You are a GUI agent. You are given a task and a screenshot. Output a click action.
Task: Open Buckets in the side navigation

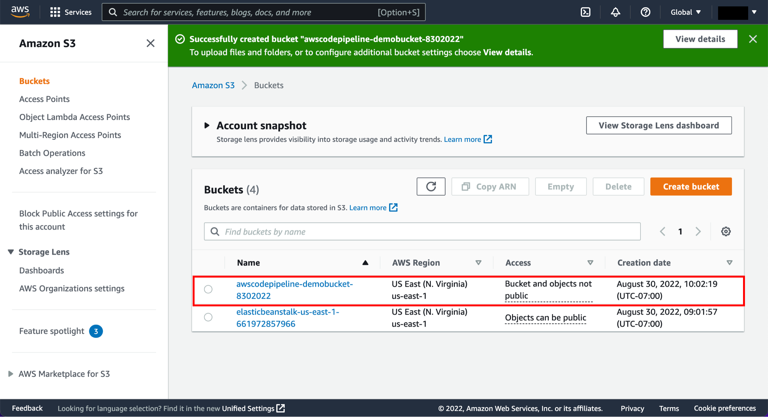pyautogui.click(x=35, y=81)
